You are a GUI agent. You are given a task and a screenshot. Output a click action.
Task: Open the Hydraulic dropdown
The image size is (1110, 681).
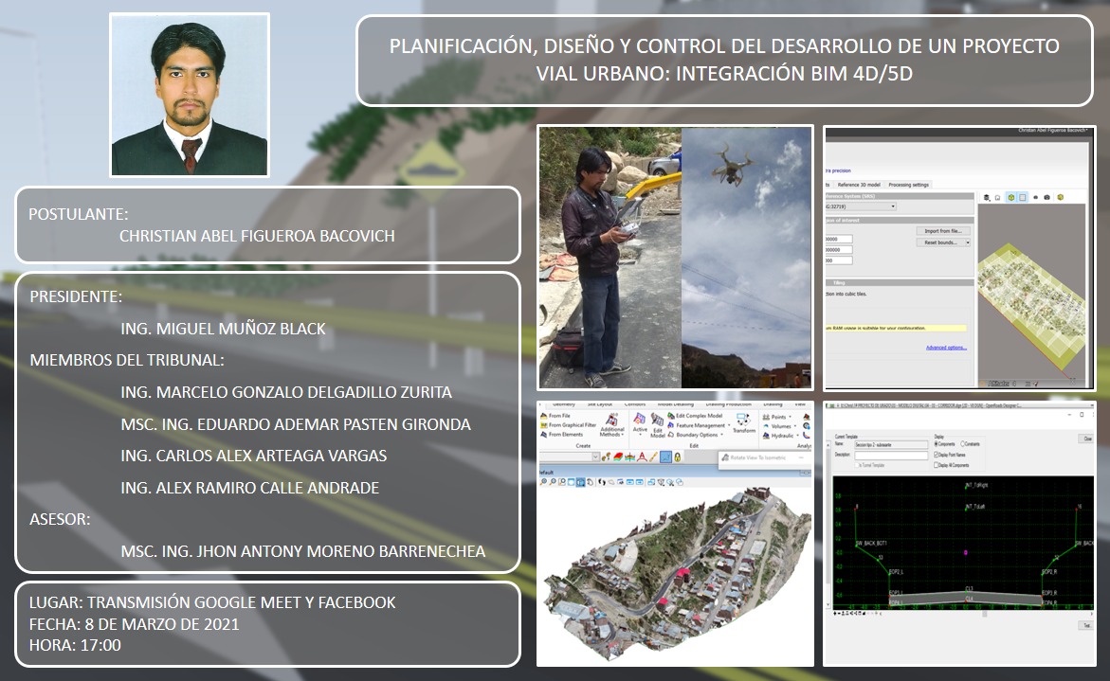(x=781, y=436)
